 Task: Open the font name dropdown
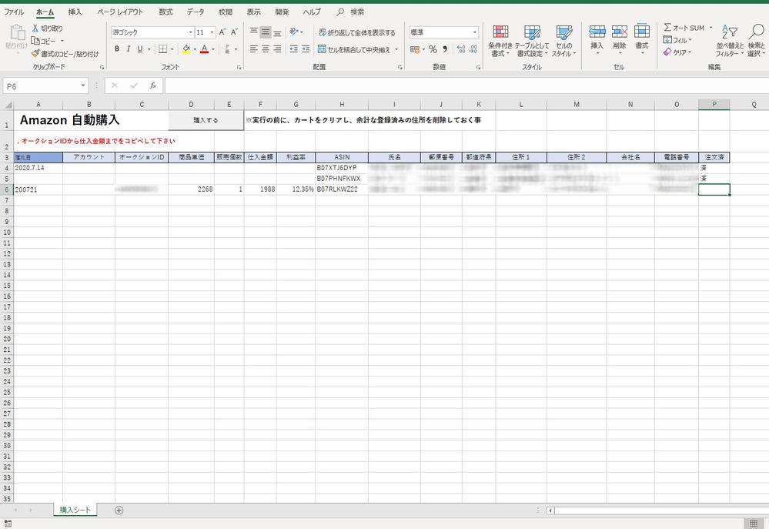click(191, 32)
